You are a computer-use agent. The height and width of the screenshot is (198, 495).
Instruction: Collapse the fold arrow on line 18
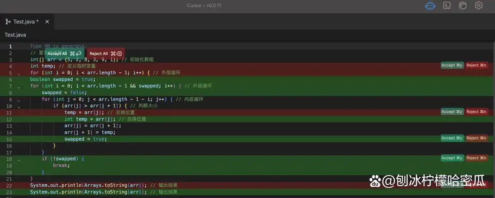click(19, 160)
